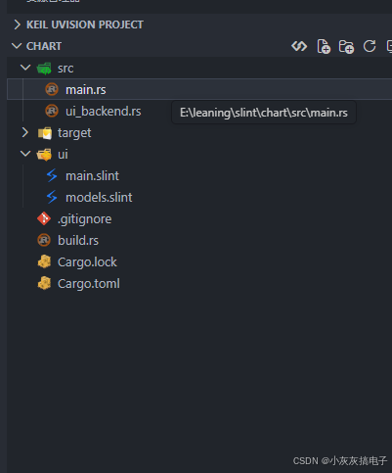Viewport: 392px width, 473px height.
Task: Select main.rs in the file tree
Action: coord(199,89)
